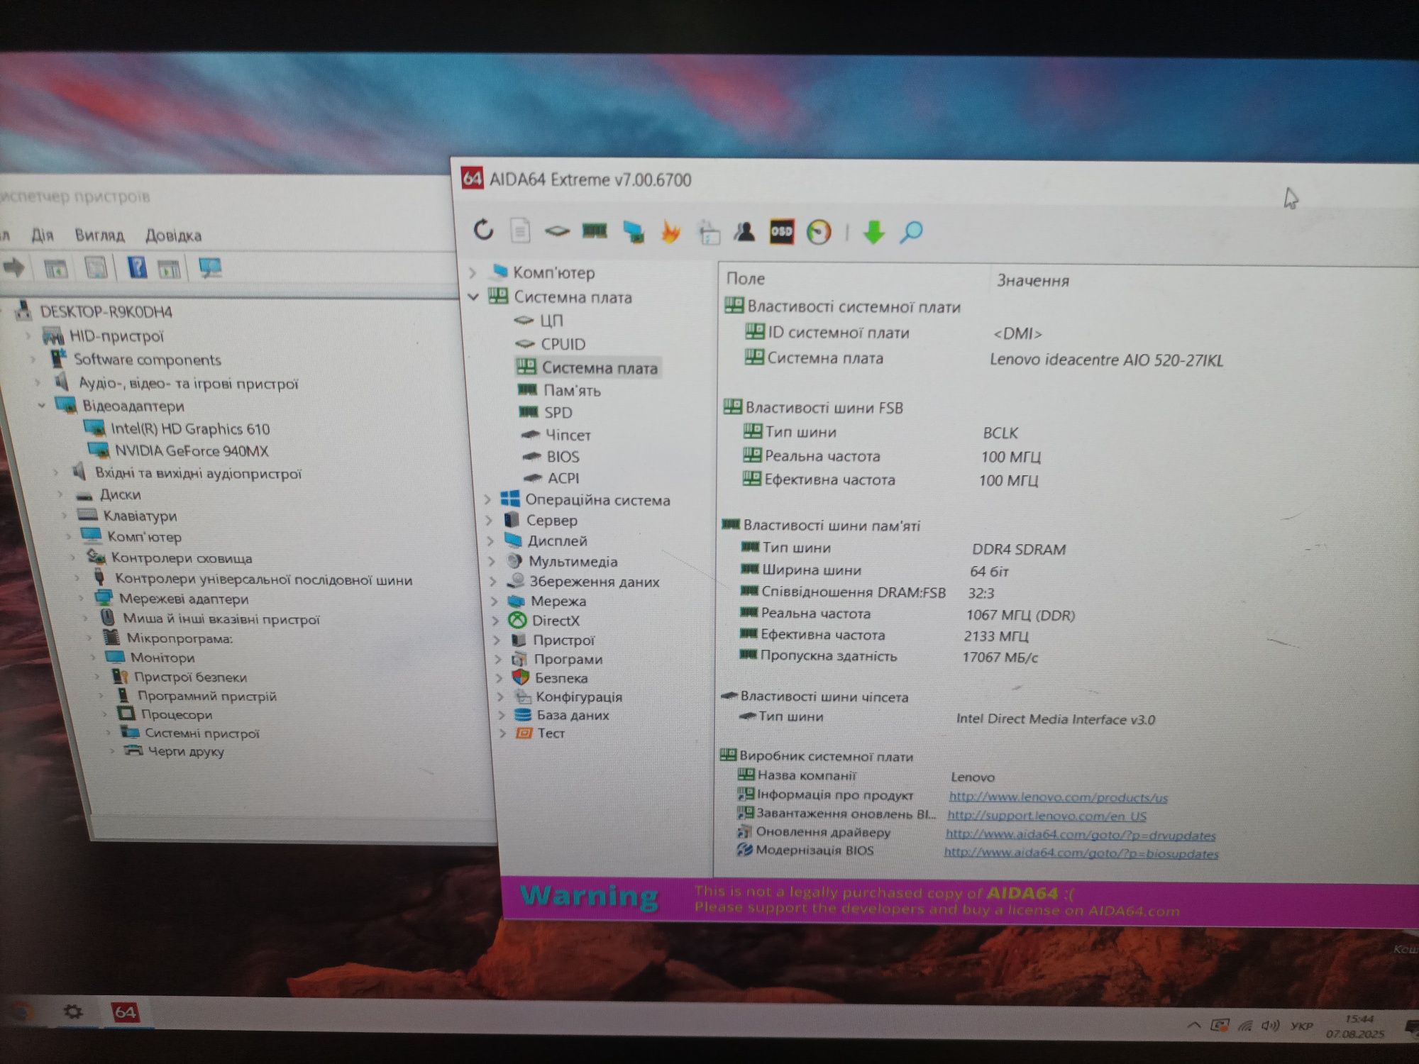Viewport: 1419px width, 1064px height.
Task: Click AIDA64 Refresh toolbar icon
Action: (483, 230)
